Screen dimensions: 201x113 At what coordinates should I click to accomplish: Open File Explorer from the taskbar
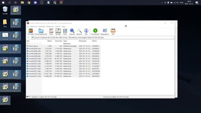pos(22,3)
